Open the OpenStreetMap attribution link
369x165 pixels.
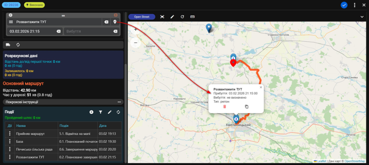(x=355, y=161)
